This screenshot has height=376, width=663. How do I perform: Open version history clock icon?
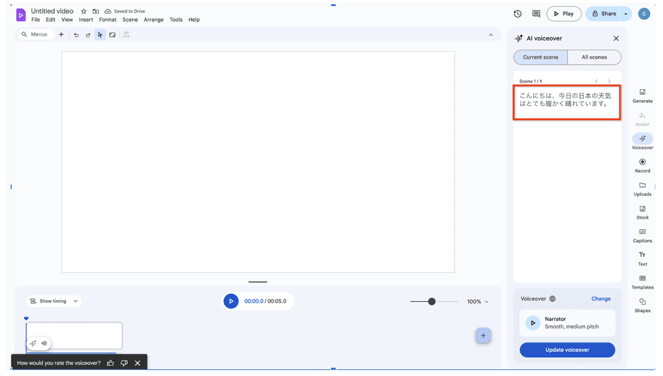click(518, 14)
